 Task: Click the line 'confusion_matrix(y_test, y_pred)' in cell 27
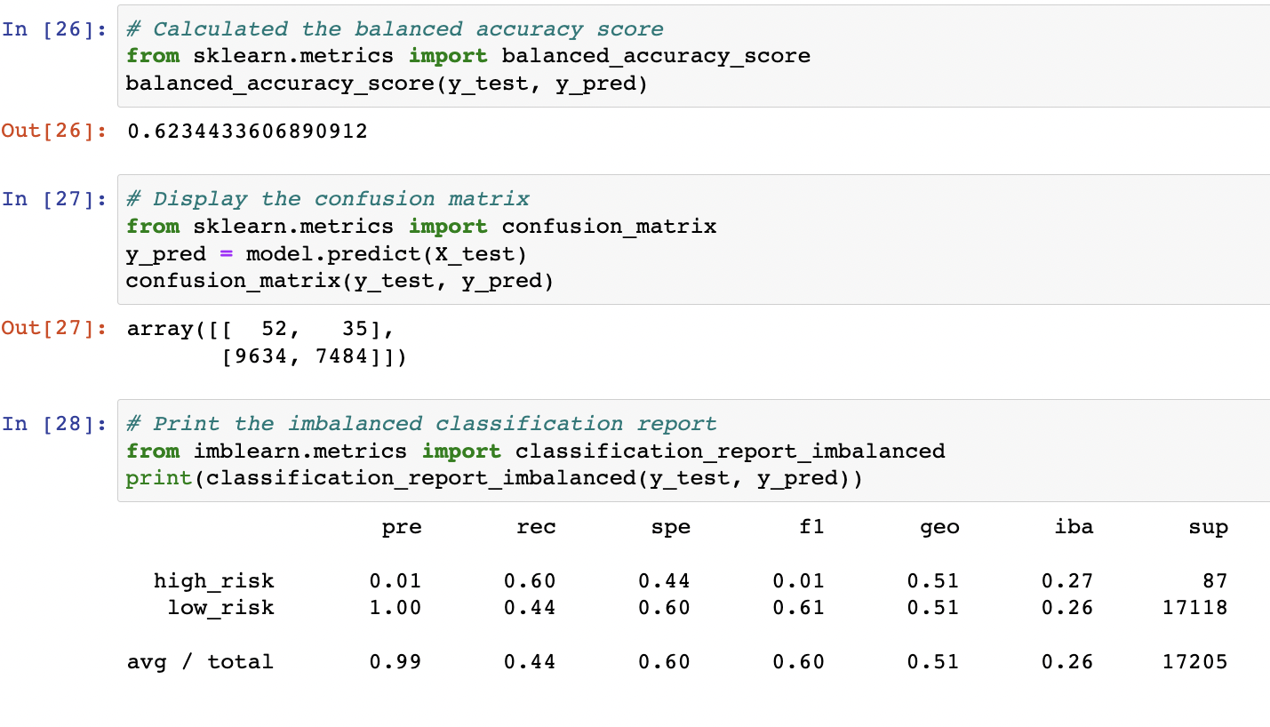tap(340, 283)
